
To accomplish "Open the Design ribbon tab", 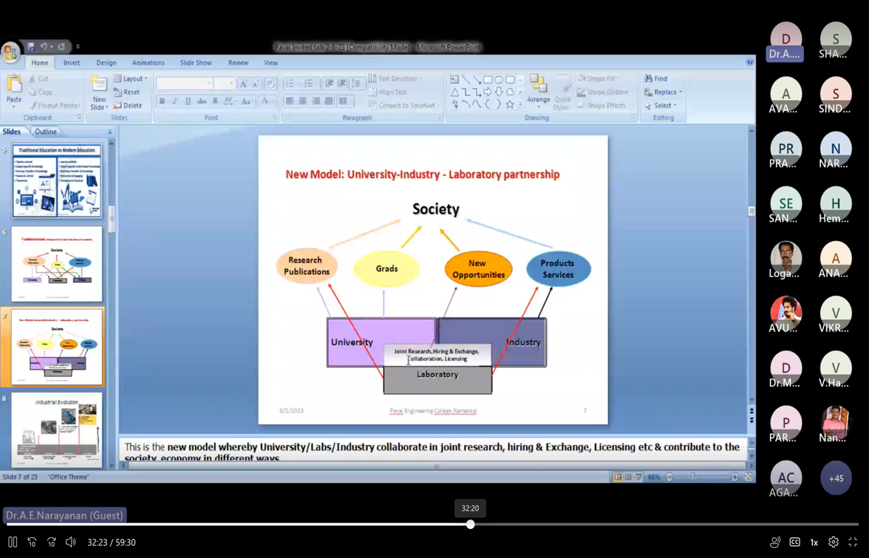I will pos(106,63).
